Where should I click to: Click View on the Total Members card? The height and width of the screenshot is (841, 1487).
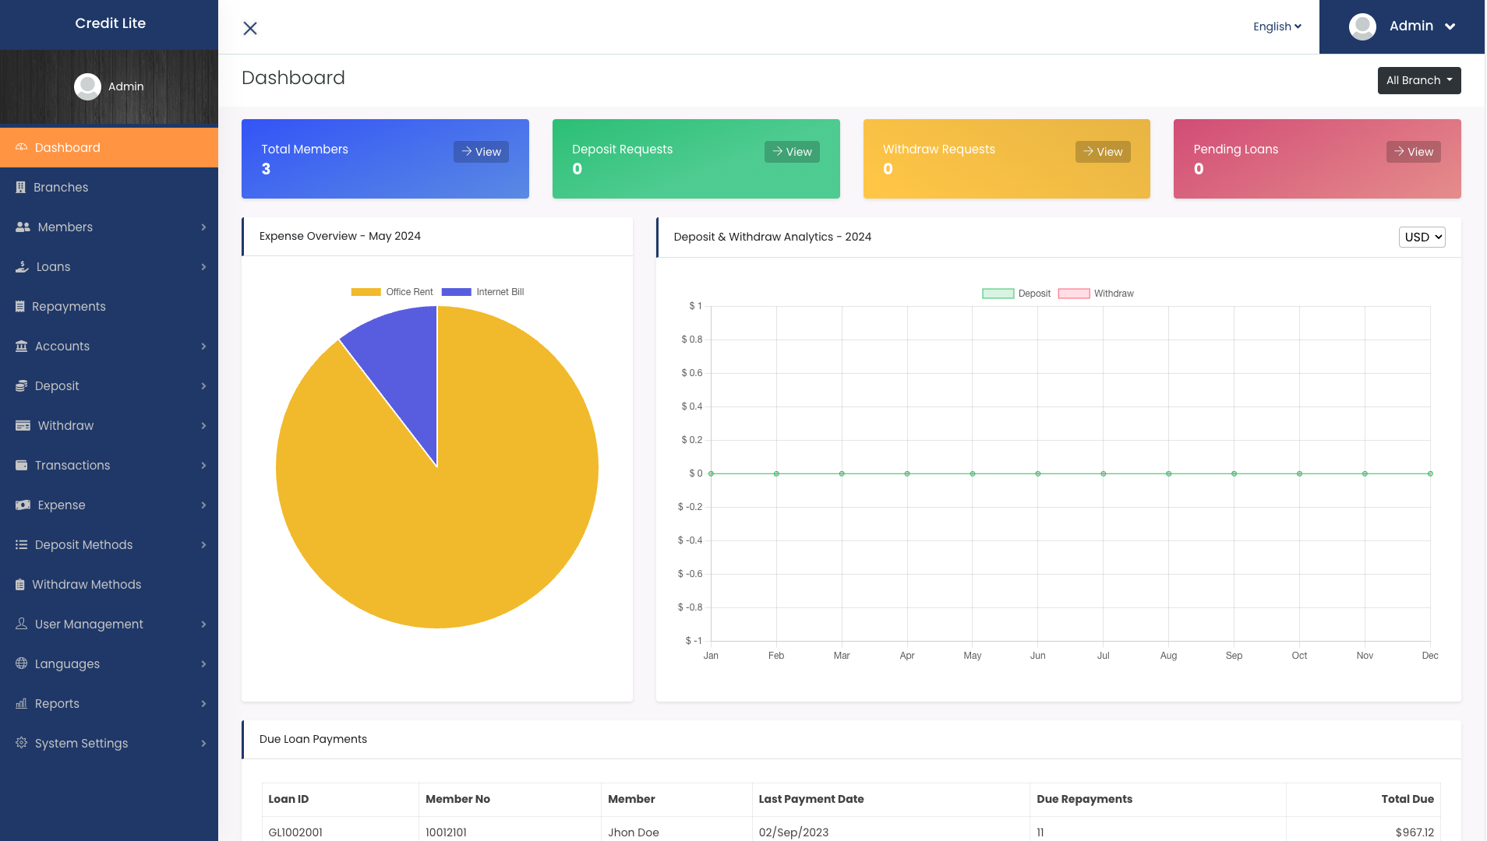pyautogui.click(x=481, y=152)
